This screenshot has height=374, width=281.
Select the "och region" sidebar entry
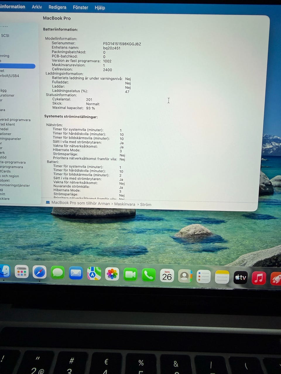10,176
